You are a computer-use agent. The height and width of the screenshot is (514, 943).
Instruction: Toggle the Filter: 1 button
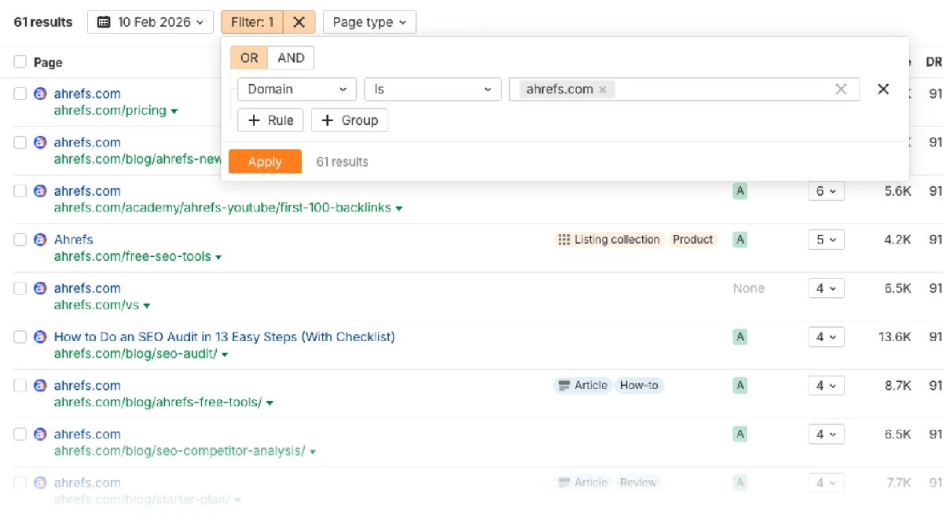pos(252,22)
